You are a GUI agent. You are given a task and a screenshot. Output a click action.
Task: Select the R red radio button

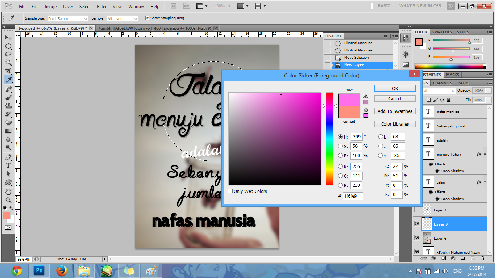click(340, 167)
